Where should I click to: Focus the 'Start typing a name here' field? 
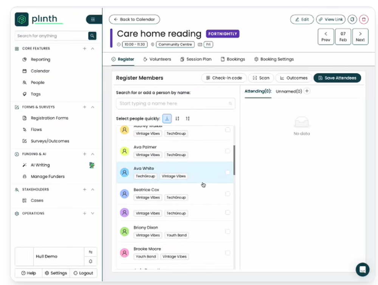[x=175, y=104]
